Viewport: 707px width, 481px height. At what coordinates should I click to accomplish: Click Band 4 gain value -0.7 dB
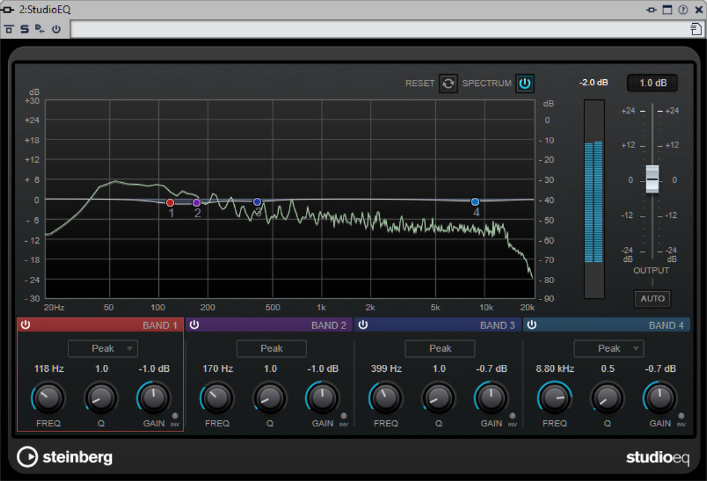[660, 369]
